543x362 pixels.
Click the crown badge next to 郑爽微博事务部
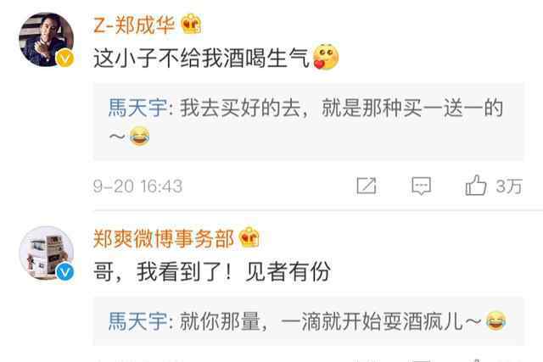pos(249,237)
